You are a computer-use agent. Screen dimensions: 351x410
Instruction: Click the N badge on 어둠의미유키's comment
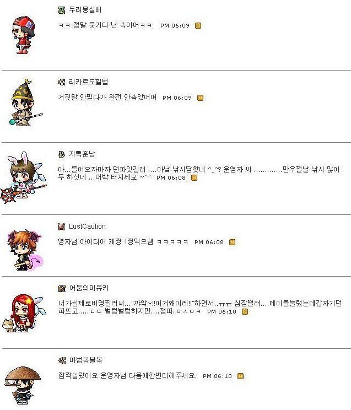pos(245,312)
